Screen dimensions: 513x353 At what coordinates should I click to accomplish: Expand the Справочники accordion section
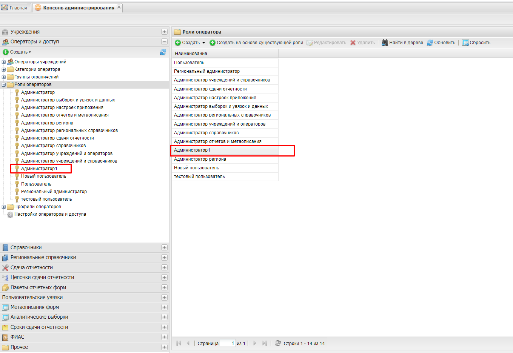coord(164,247)
